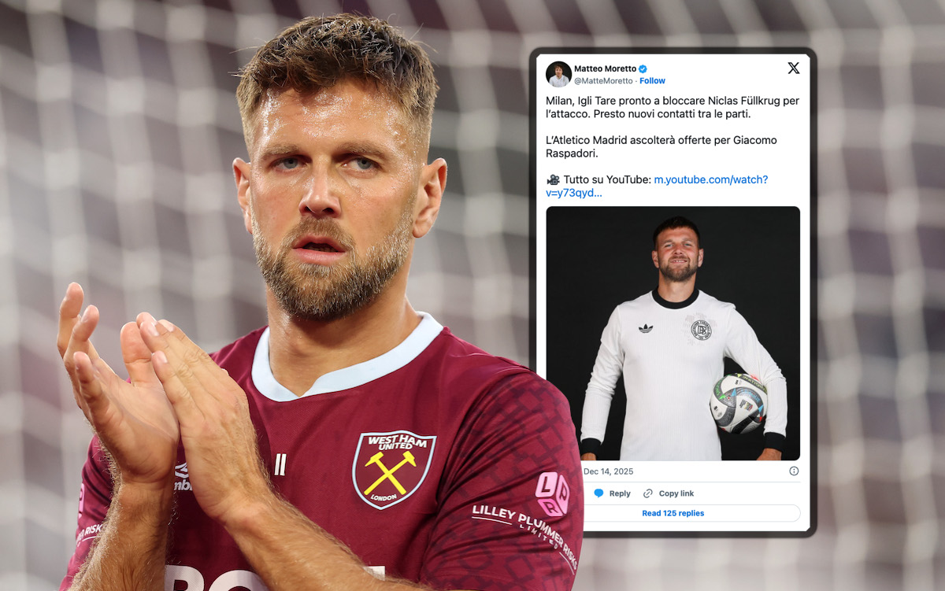Open the m.youtube.com/watch link in the tweet
Viewport: 945px width, 591px height.
pos(657,187)
